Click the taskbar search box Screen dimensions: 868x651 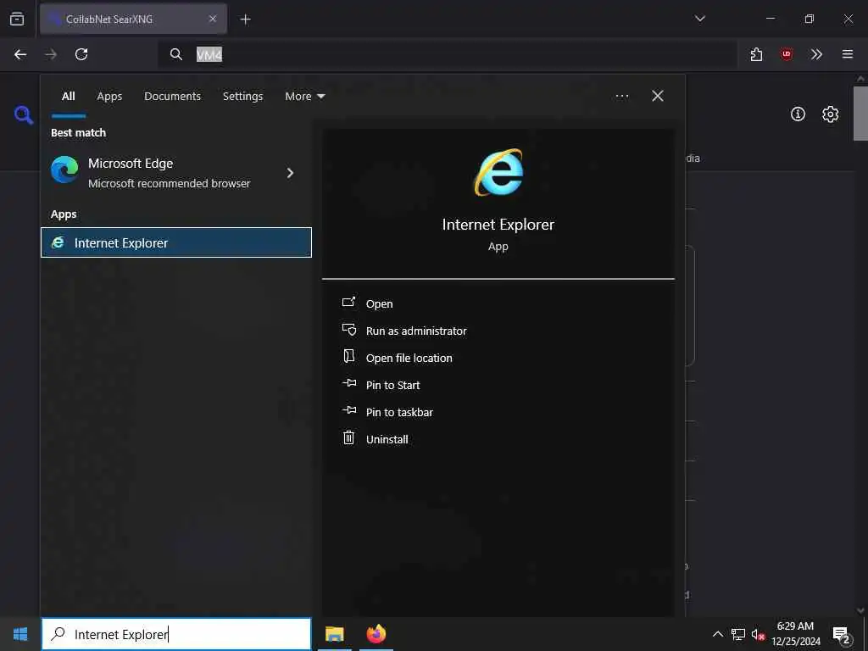[x=176, y=634]
